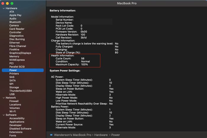Click the Maximum Capacity value 100%

click(85, 65)
